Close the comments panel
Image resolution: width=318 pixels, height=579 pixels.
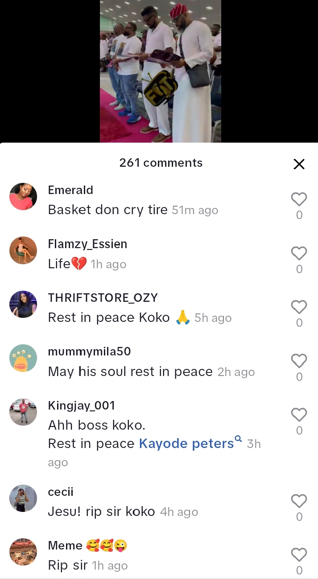(299, 164)
